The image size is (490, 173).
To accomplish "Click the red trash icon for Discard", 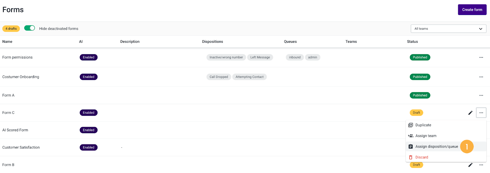I will click(411, 157).
